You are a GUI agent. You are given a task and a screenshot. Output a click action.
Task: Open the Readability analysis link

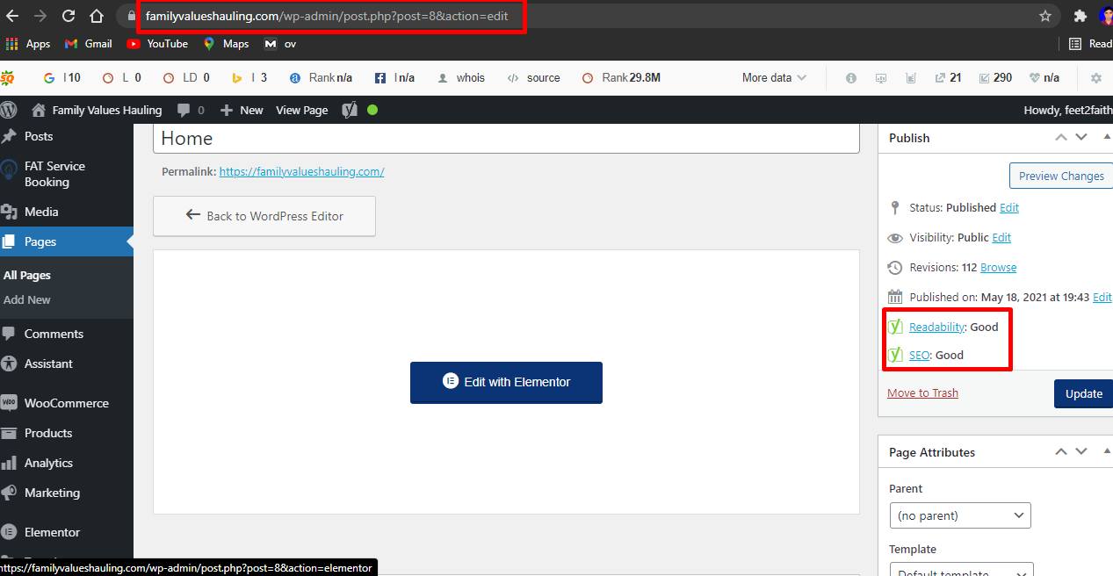pos(937,326)
